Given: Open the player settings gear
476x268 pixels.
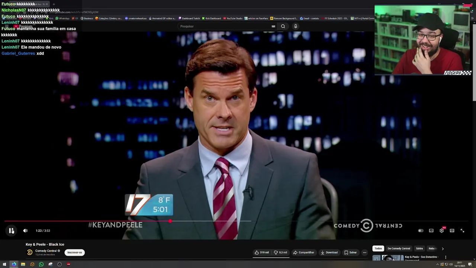Looking at the screenshot, I should pos(441,230).
